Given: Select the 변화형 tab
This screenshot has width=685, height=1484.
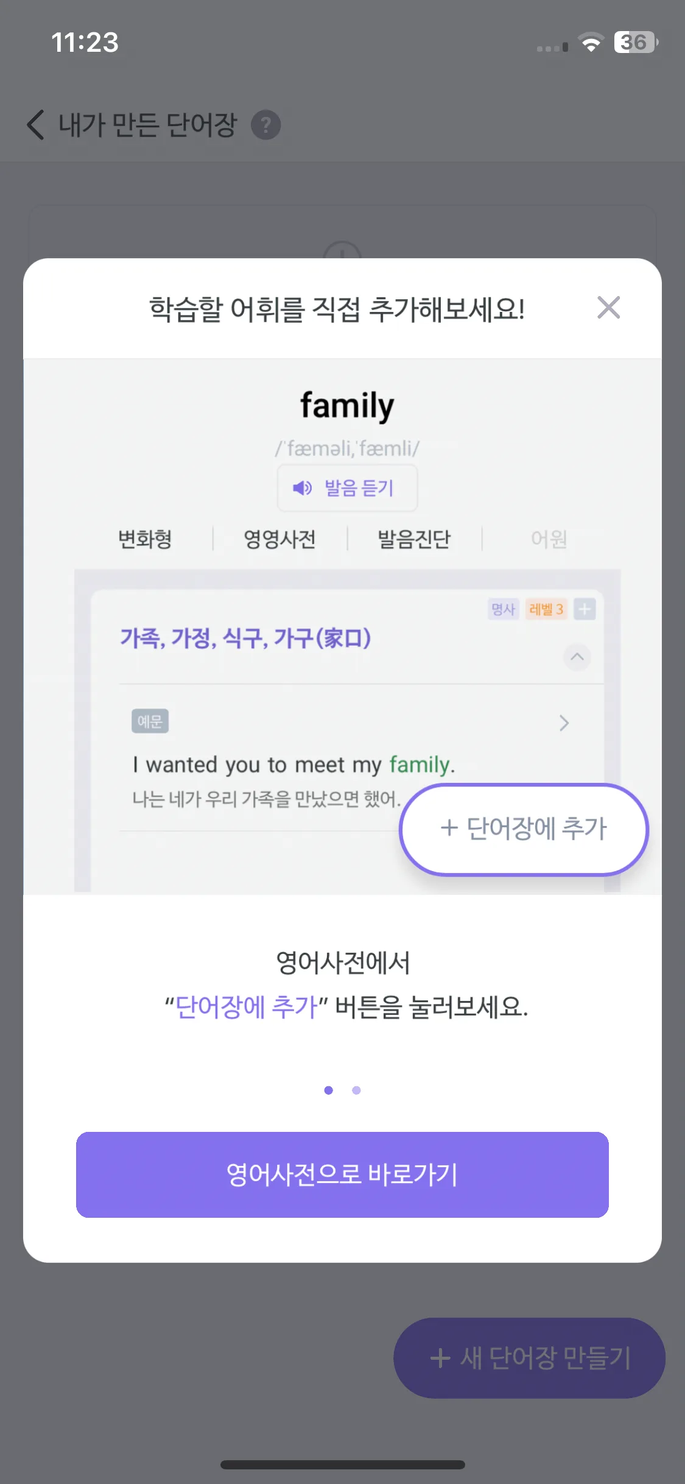Looking at the screenshot, I should 145,539.
